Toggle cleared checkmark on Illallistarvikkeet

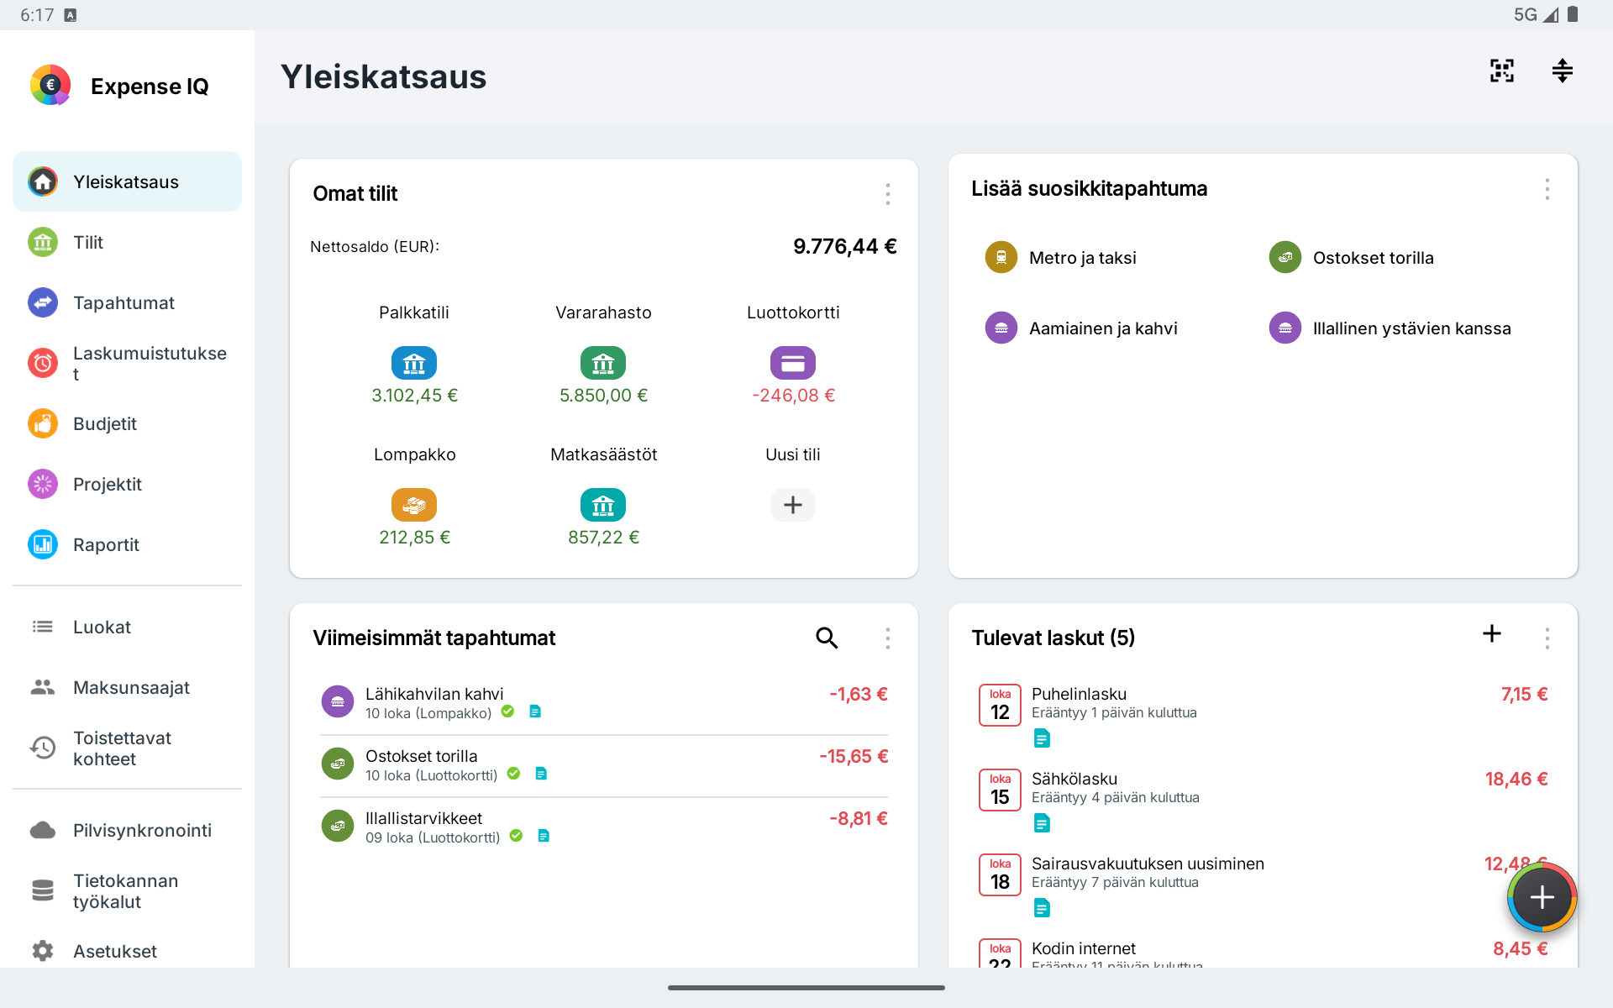(x=516, y=836)
